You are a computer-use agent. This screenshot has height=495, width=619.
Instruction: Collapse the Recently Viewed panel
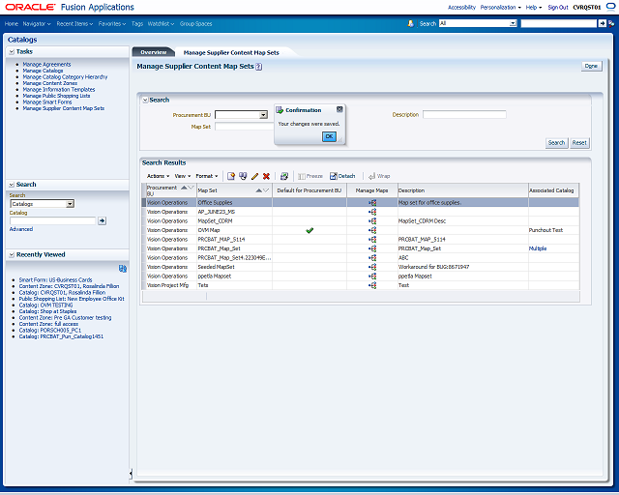12,255
